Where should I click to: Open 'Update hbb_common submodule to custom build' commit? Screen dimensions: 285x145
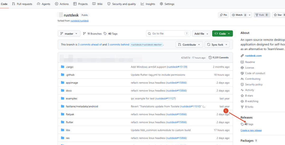pos(161,130)
